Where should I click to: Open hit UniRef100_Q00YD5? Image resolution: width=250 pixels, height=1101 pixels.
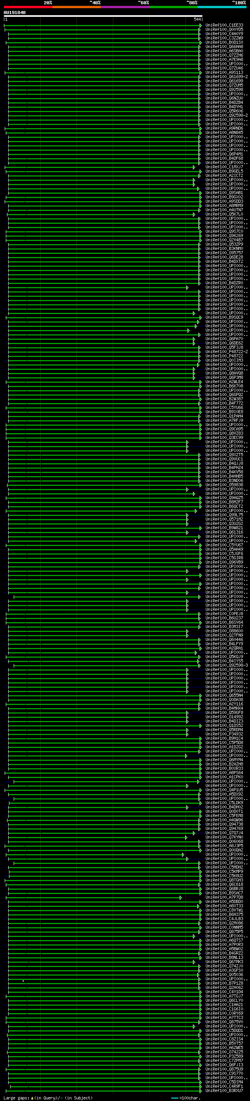click(224, 30)
